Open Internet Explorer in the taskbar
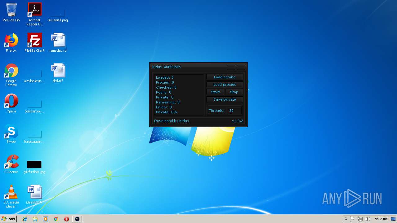 pyautogui.click(x=25, y=219)
